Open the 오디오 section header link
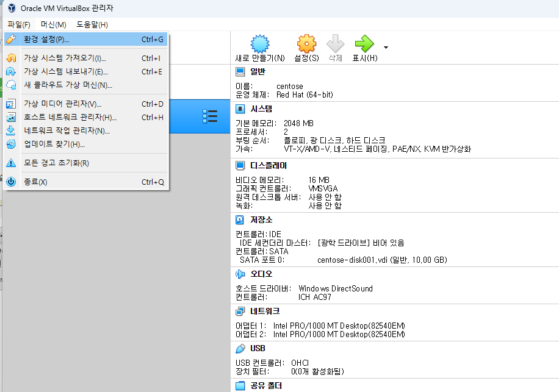Screen dimensions: 559x392 [261, 274]
